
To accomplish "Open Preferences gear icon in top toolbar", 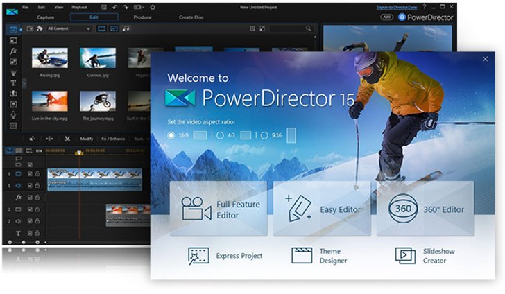I will (153, 7).
